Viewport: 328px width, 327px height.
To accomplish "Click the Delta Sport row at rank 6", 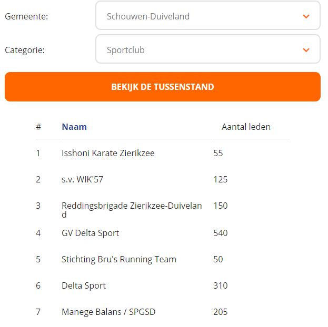I will 84,285.
